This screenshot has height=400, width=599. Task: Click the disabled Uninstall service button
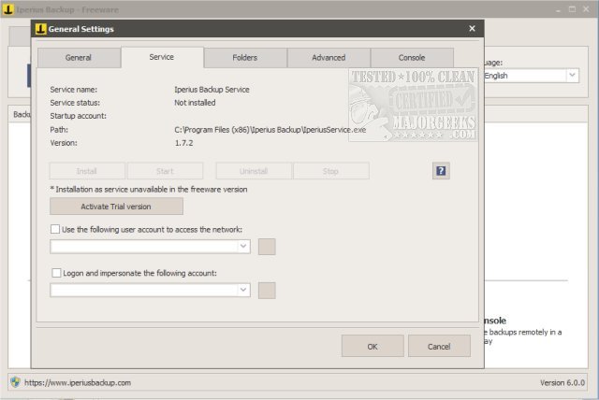[254, 171]
